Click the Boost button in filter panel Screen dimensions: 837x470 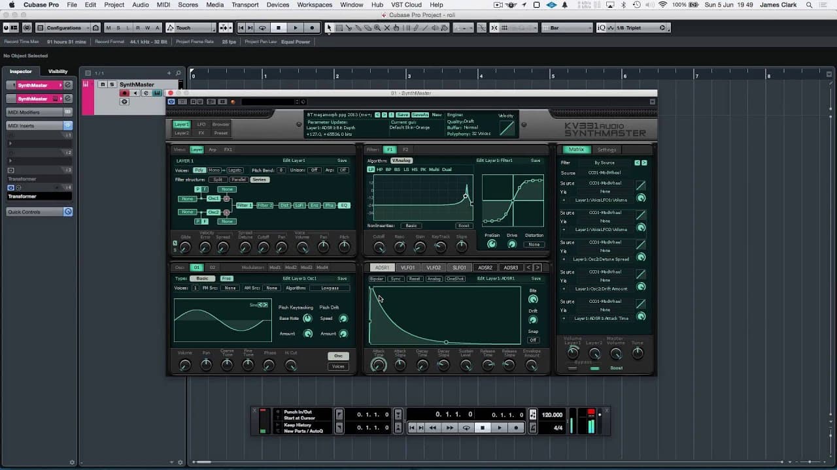[464, 226]
